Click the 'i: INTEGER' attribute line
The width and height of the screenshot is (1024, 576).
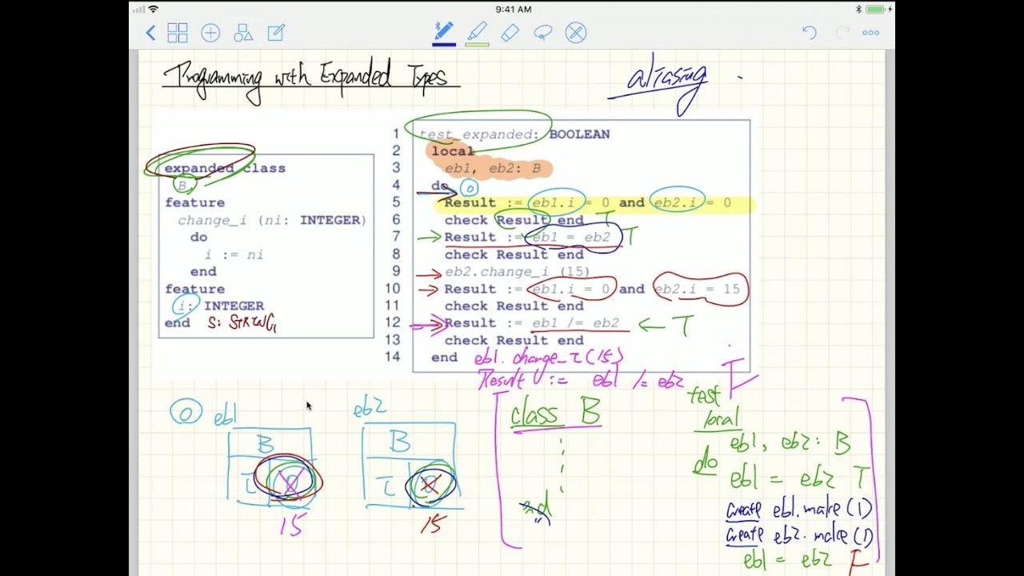point(221,306)
